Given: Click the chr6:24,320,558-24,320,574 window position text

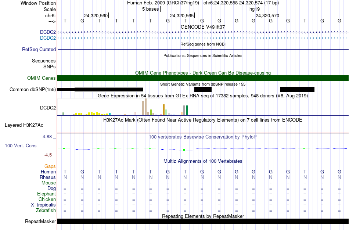Looking at the screenshot, I should point(241,3).
